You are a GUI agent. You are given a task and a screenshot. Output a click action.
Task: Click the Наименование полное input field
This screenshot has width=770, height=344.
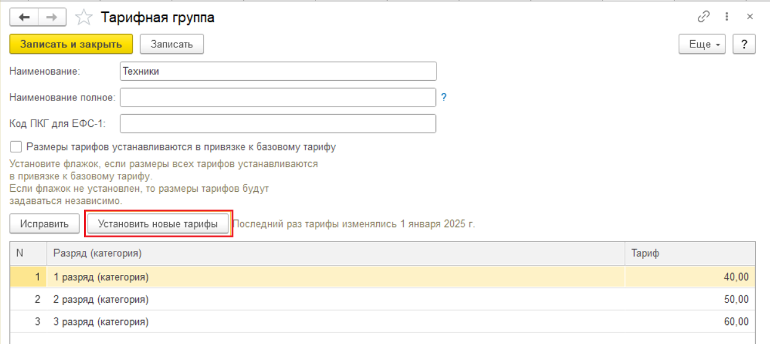point(278,97)
